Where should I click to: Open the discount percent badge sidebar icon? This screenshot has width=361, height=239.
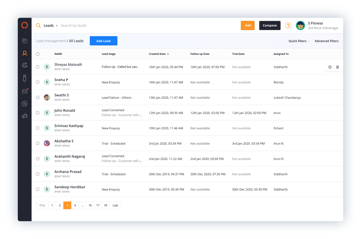(x=25, y=104)
